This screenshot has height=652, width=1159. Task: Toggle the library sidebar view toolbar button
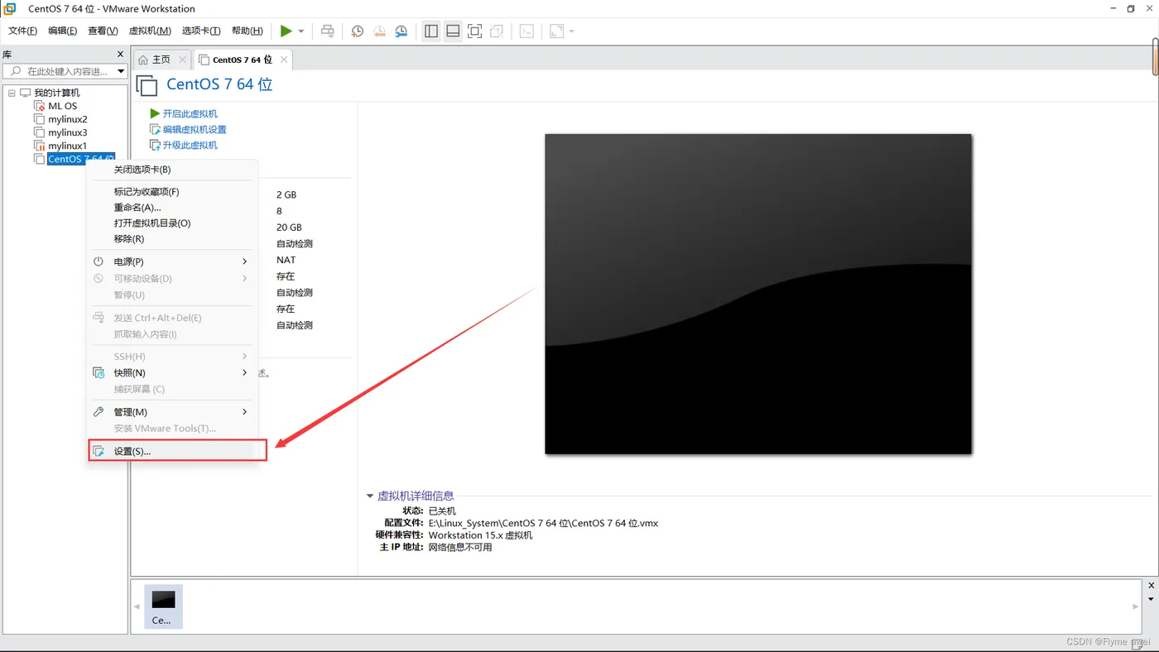point(431,31)
